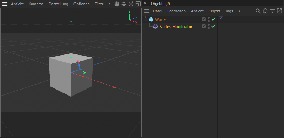Show more viewport menus via the arrow

[110, 4]
